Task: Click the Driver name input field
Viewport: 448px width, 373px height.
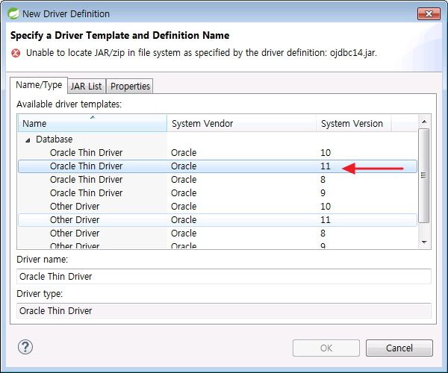Action: pyautogui.click(x=224, y=276)
